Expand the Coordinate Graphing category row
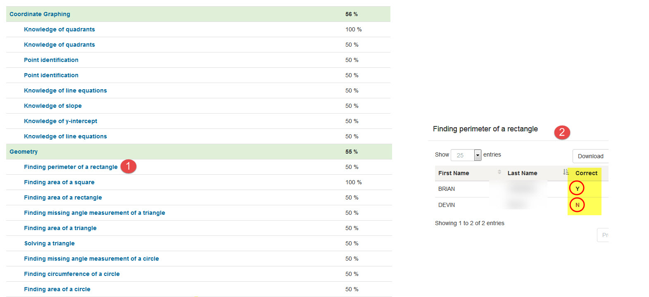This screenshot has height=297, width=649. [40, 14]
